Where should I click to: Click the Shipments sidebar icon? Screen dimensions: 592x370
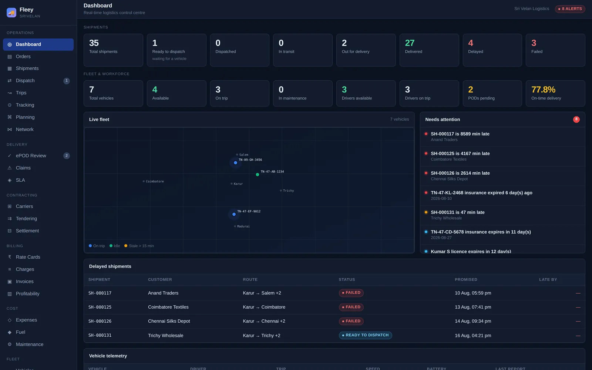tap(10, 68)
